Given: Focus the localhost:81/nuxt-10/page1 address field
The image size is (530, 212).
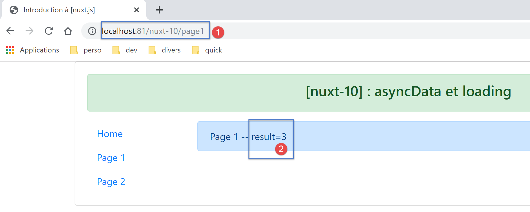Looking at the screenshot, I should [153, 31].
